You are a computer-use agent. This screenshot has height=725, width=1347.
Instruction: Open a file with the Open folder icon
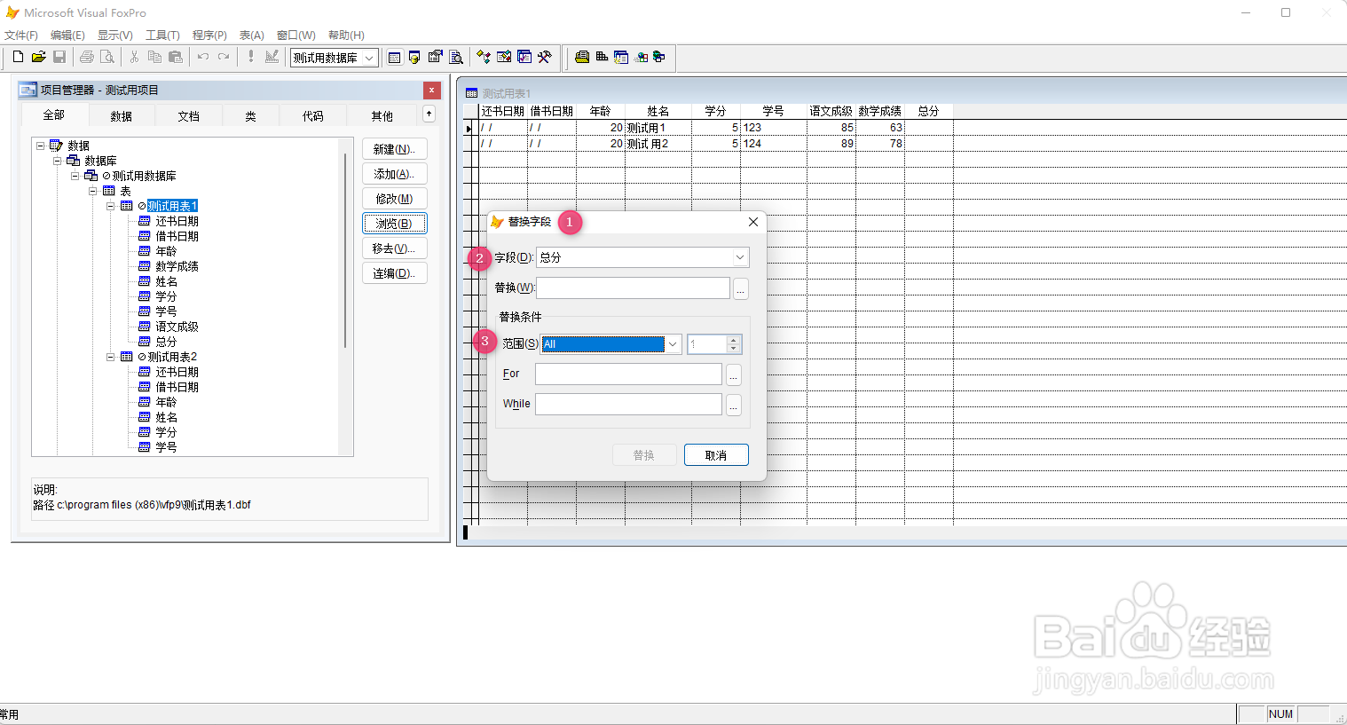(x=38, y=57)
